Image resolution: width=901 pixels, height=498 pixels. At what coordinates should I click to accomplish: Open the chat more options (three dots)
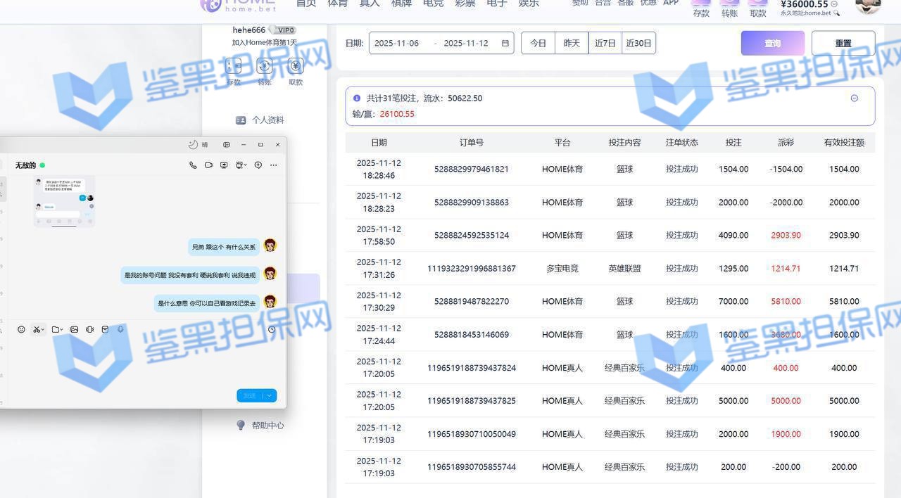pos(274,165)
